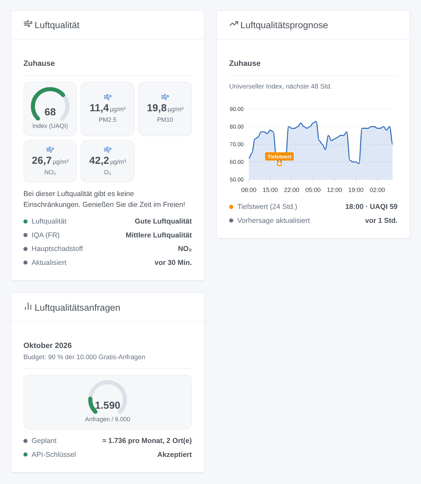Click the wind icon in NO₂ tile

click(x=50, y=150)
